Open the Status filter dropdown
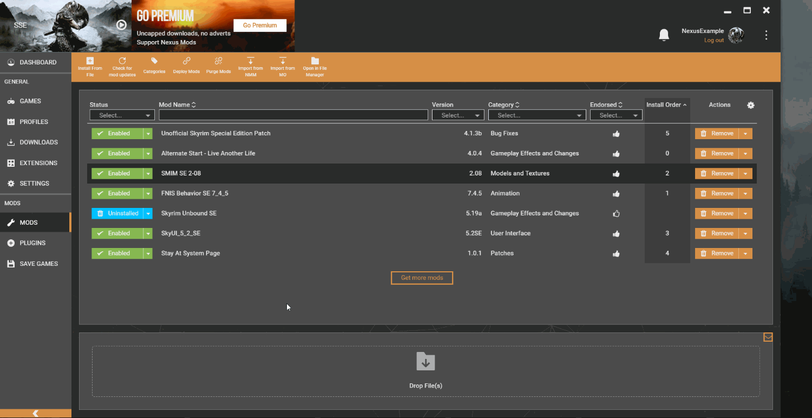812x418 pixels. pyautogui.click(x=122, y=115)
